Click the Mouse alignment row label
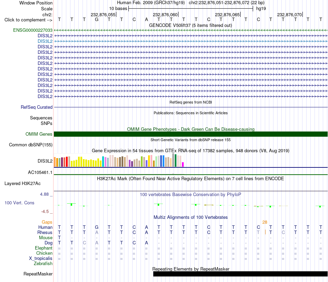Screen dimensions: 328x282 [x=46, y=238]
